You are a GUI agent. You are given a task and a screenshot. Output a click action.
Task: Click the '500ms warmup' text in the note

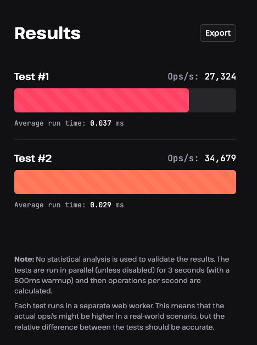click(x=43, y=281)
